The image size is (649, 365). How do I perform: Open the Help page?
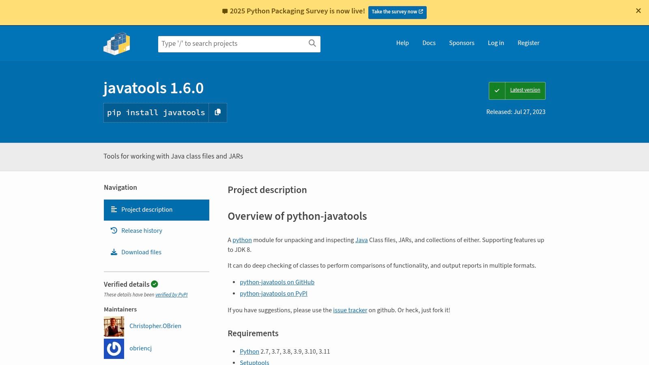pos(402,43)
